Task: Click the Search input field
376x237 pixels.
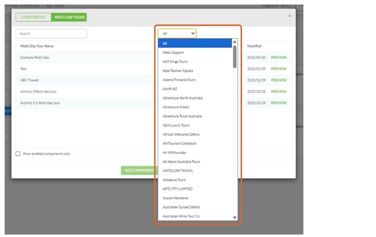Action: [x=51, y=34]
